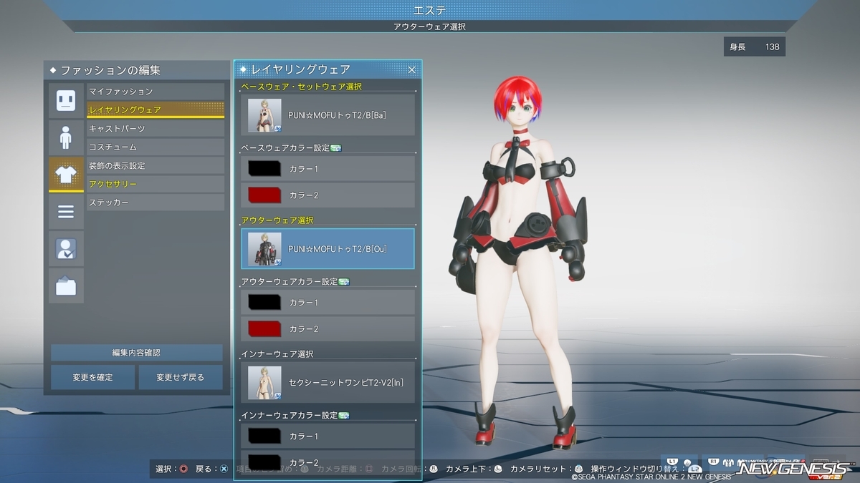This screenshot has width=860, height=483.
Task: Click the green badge beside ベースウェアカラー設定
Action: [336, 148]
